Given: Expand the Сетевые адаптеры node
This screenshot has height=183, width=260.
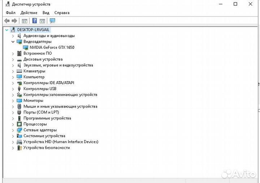Looking at the screenshot, I should click(13, 130).
